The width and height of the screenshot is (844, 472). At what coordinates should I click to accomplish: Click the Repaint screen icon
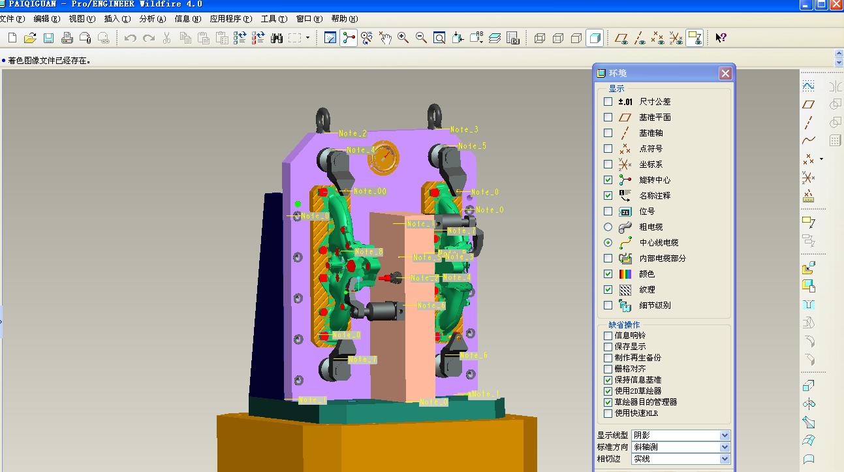pos(330,38)
